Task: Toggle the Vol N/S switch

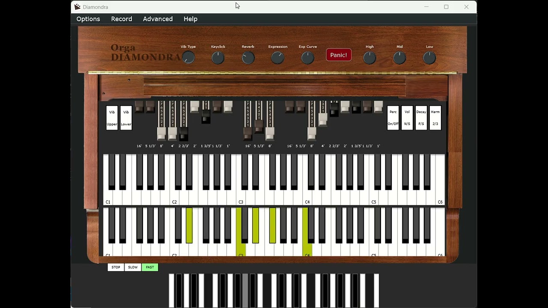Action: [x=407, y=118]
